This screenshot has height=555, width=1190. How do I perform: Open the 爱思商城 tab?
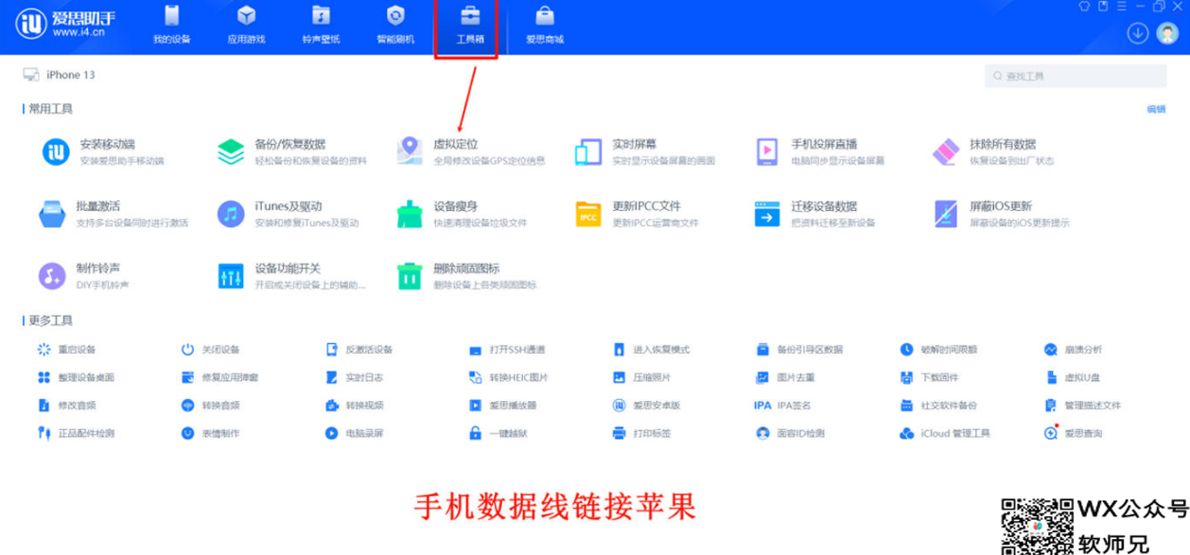tap(545, 26)
